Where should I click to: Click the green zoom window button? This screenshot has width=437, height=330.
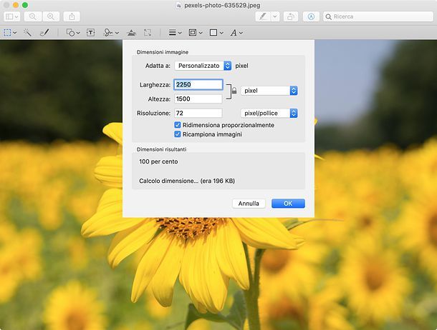pyautogui.click(x=25, y=5)
